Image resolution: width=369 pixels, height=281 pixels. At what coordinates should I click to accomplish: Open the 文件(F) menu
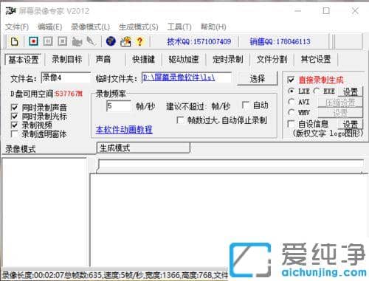coord(17,27)
